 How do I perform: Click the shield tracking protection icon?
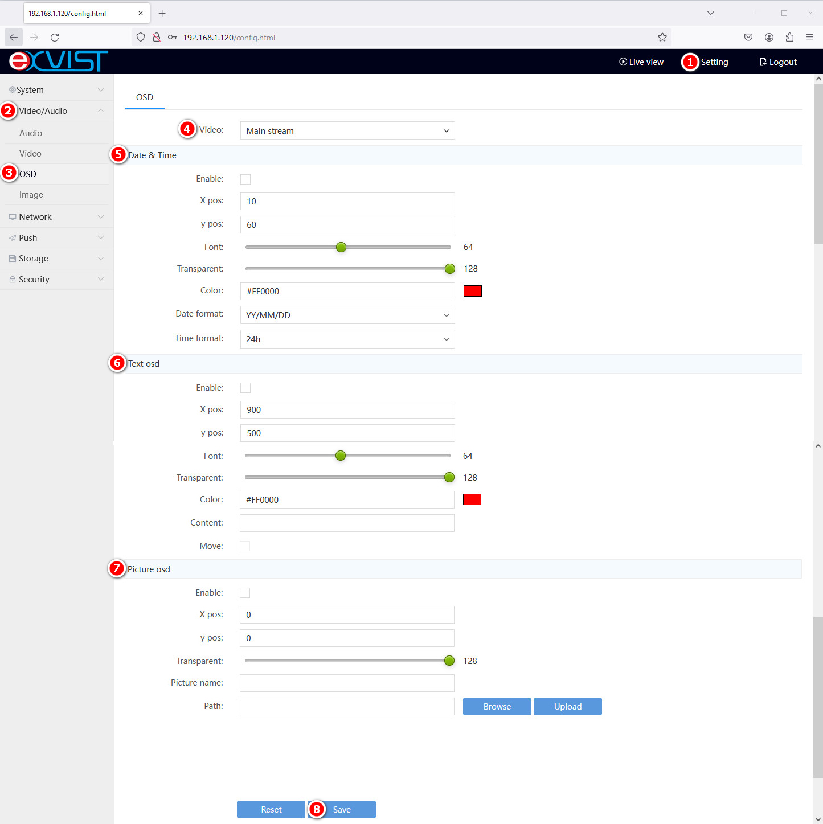tap(141, 37)
